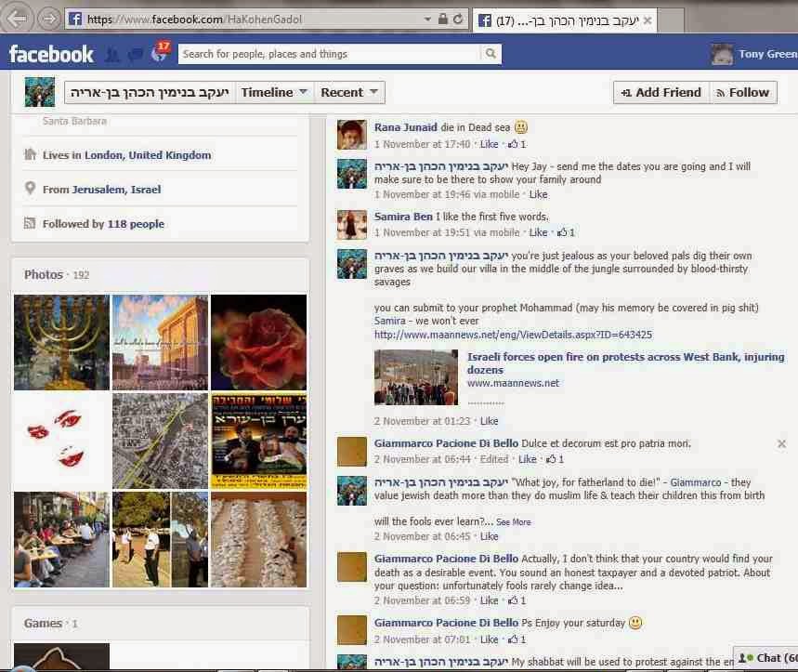Expand See More on the 06:45 comment
This screenshot has width=798, height=672.
(514, 522)
